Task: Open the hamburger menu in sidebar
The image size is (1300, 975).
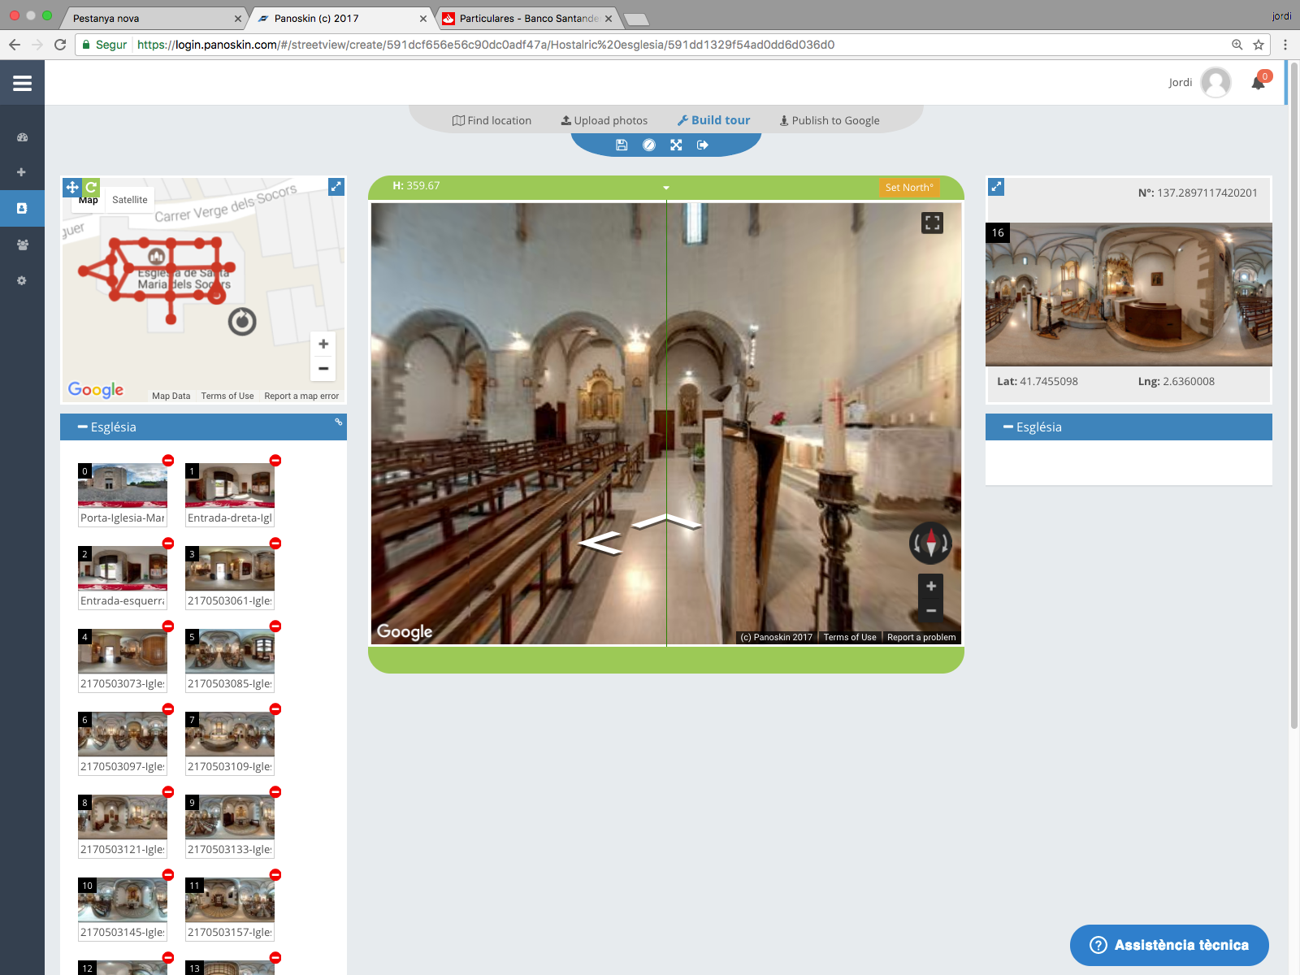Action: pyautogui.click(x=22, y=83)
